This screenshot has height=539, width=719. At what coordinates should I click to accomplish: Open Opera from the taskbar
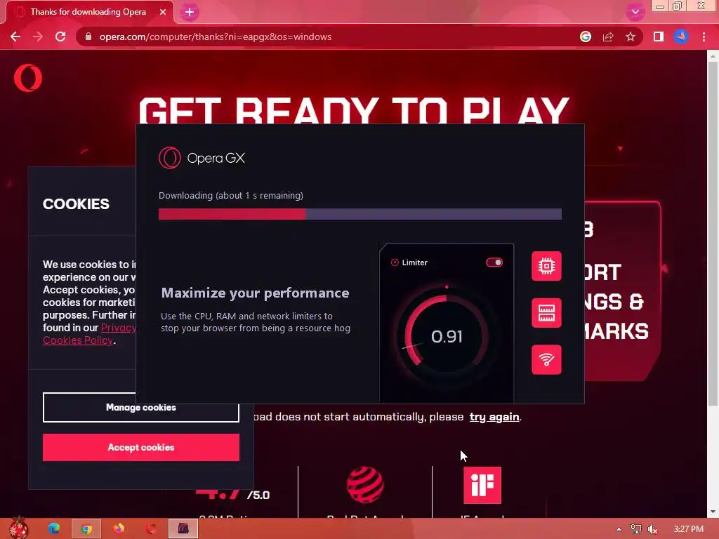tap(151, 528)
